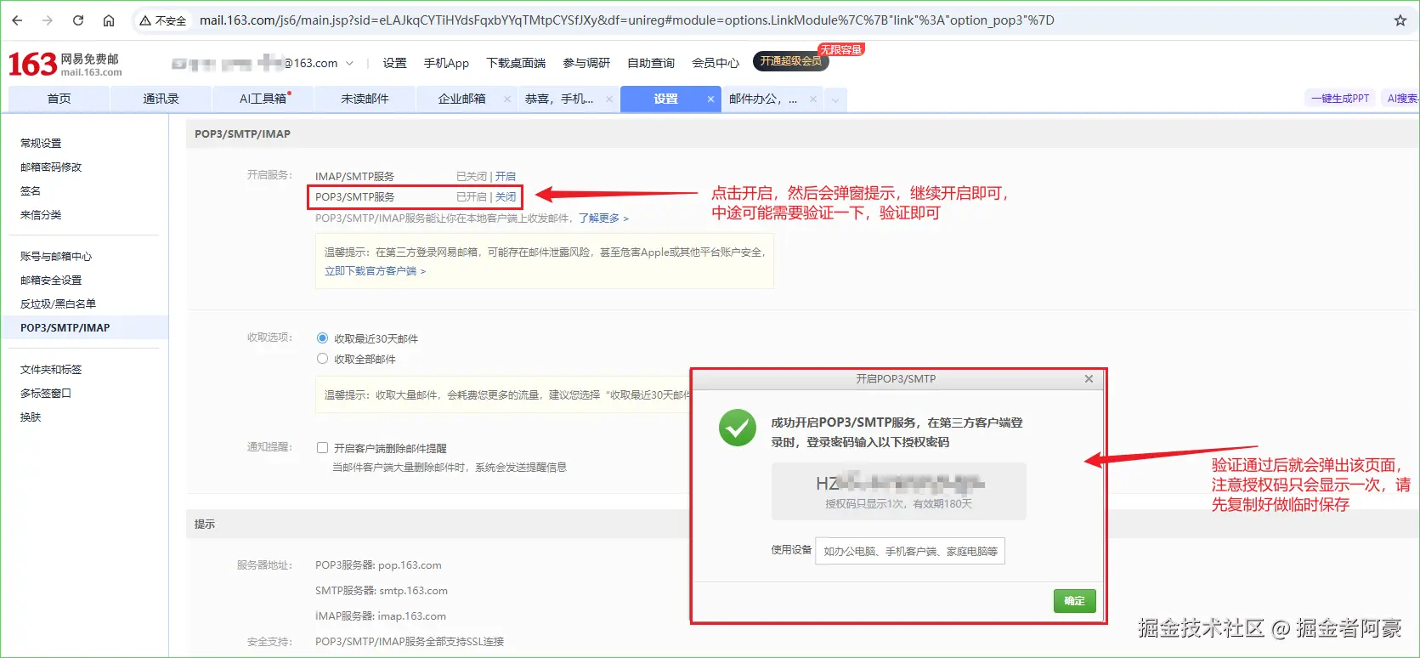Click the 163 网易免费邮 logo
1420x658 pixels.
click(65, 64)
